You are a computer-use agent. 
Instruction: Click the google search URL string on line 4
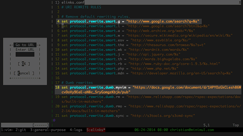click(163, 21)
